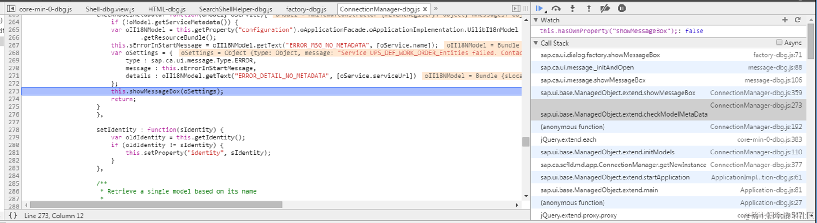Close the ConnectionManager-dbg.js tab
Screen dimensions: 817x223
(x=425, y=9)
